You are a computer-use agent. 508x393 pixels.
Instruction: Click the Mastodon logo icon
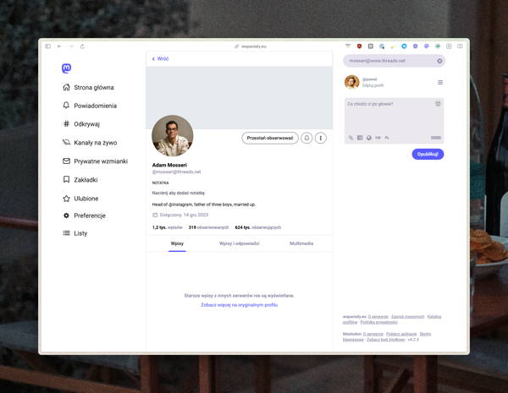pyautogui.click(x=66, y=68)
